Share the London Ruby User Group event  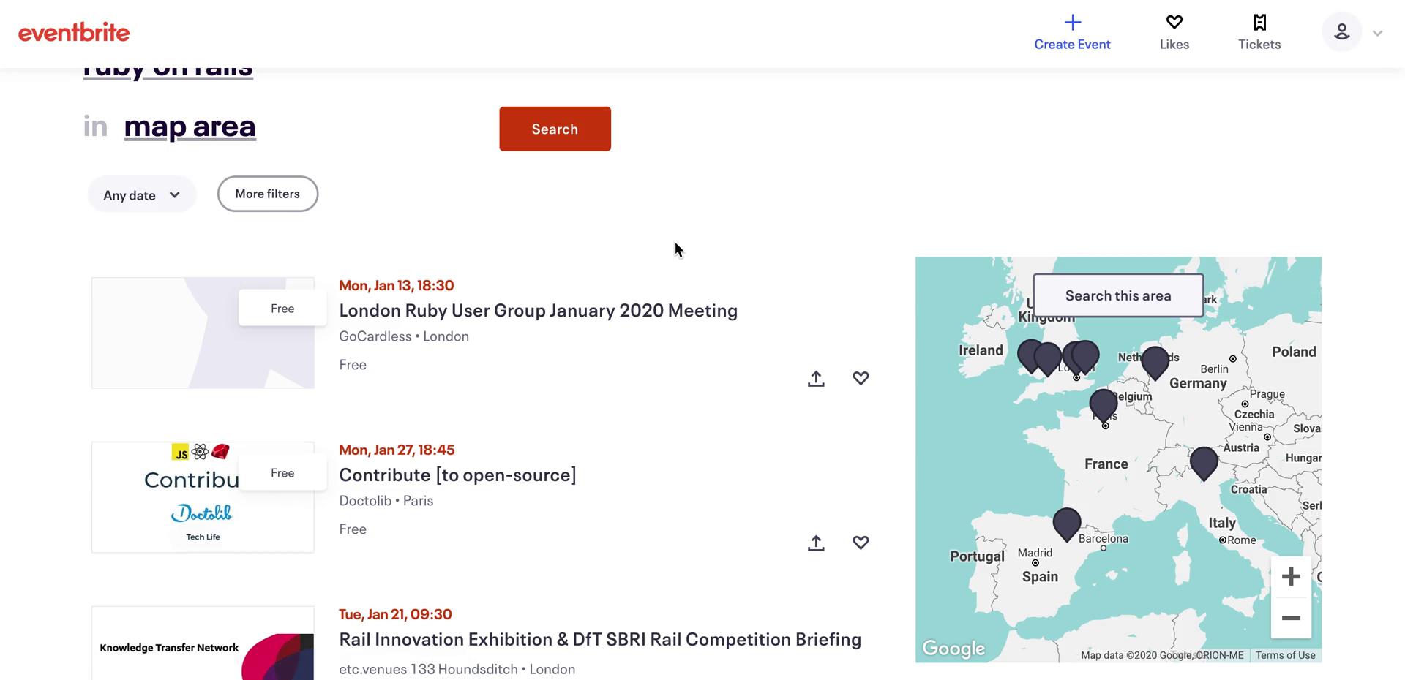pyautogui.click(x=816, y=378)
